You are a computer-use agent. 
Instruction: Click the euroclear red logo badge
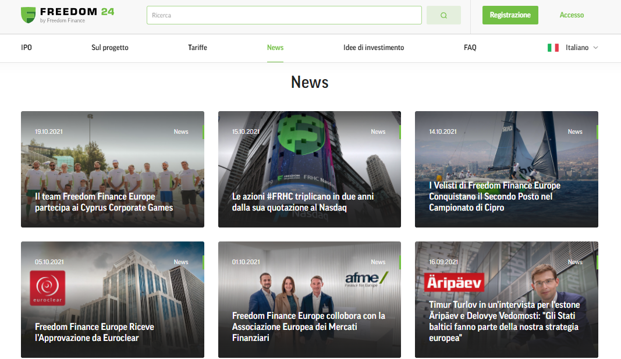[48, 288]
